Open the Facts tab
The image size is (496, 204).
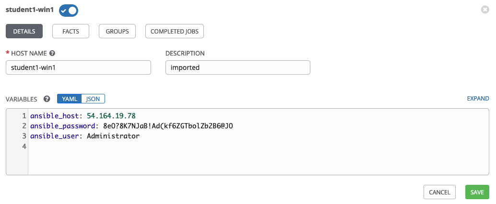pyautogui.click(x=71, y=31)
